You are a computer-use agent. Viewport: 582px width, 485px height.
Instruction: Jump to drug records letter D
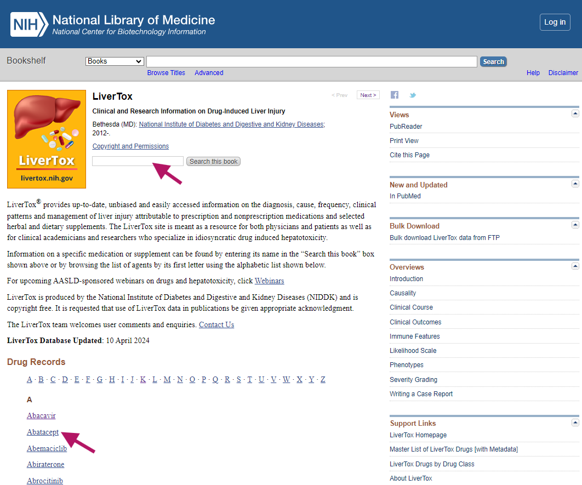coord(65,379)
